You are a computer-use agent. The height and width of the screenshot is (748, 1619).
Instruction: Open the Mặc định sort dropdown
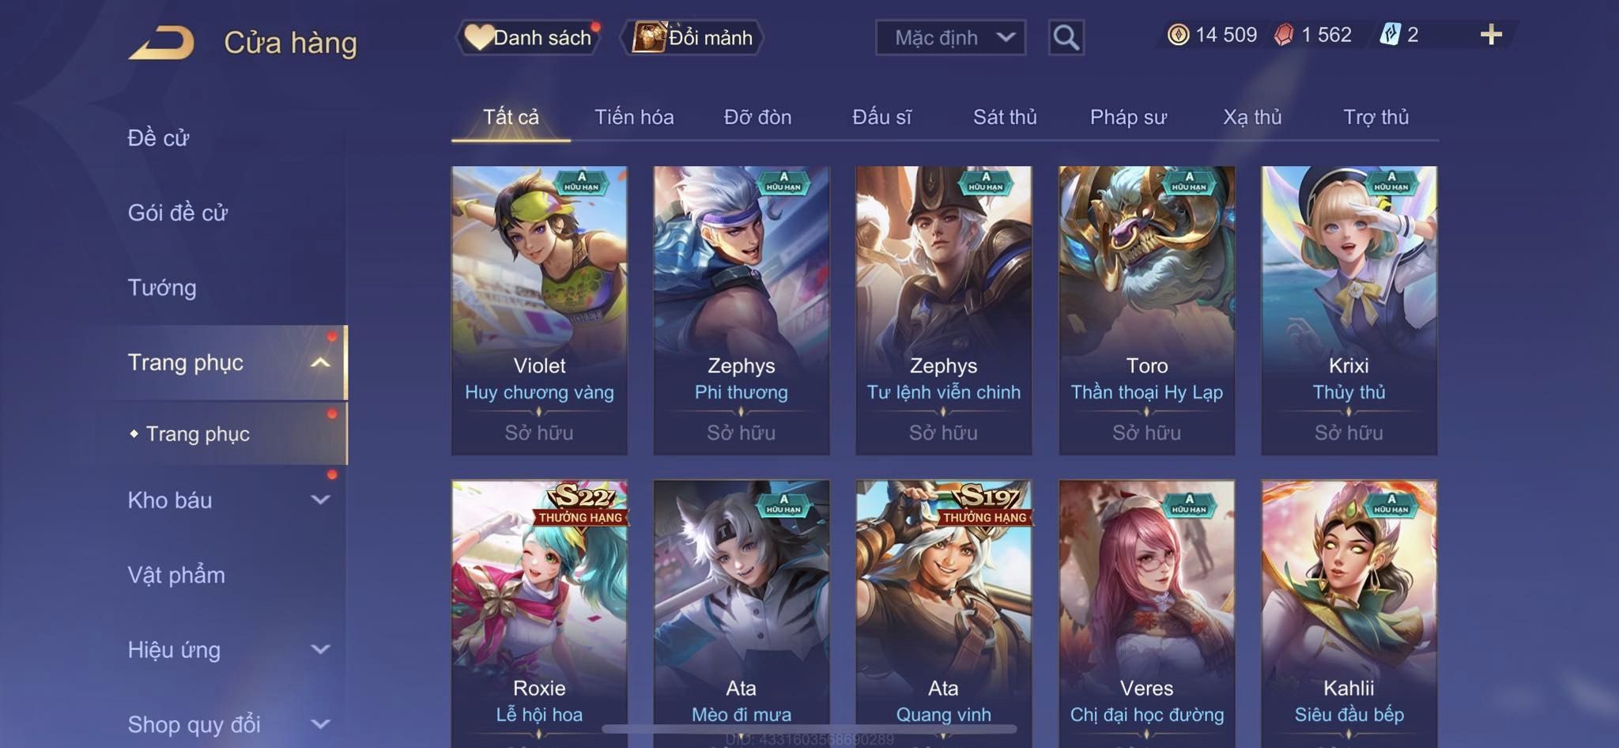pos(950,37)
